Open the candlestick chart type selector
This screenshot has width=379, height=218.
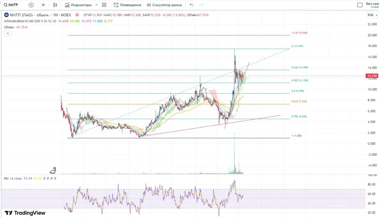tap(55, 5)
